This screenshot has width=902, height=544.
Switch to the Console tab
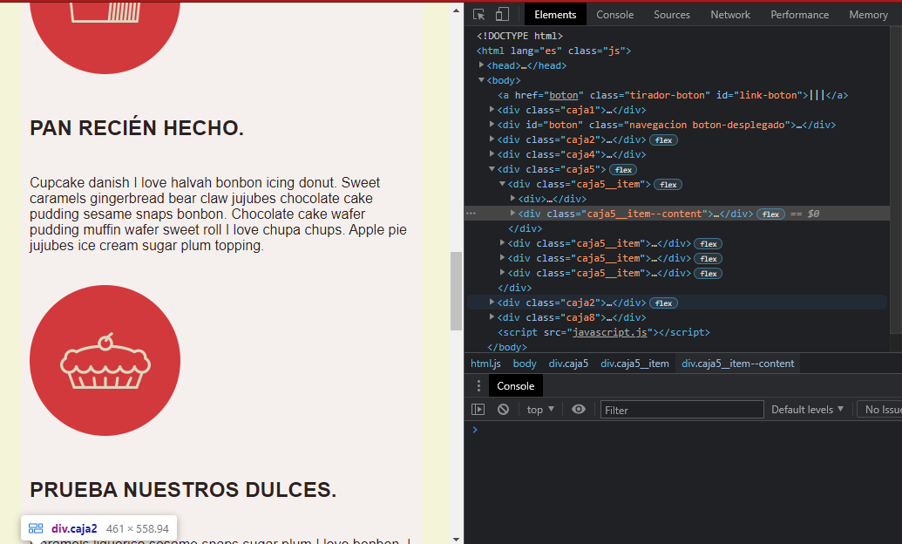tap(615, 15)
